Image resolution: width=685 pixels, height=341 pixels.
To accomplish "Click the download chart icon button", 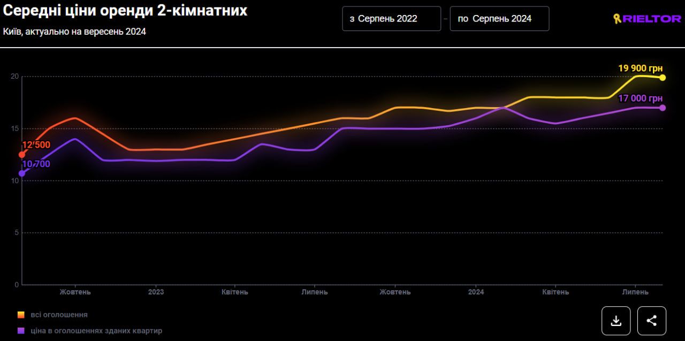I will [x=616, y=321].
